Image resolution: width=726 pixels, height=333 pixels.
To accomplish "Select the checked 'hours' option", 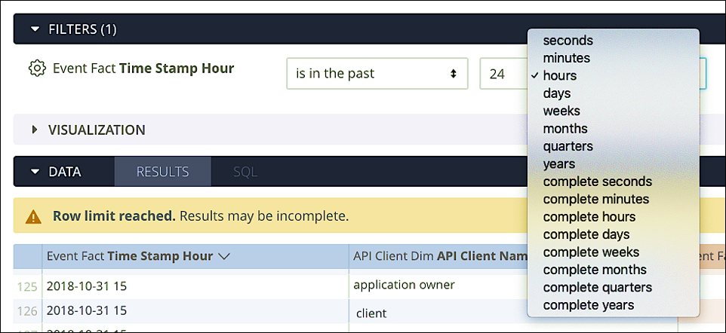I will (559, 75).
